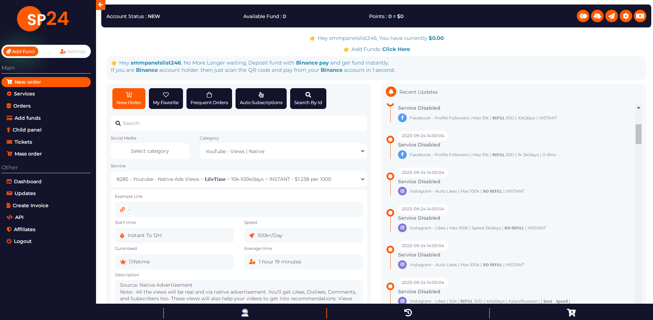Click inside the Search input field
The width and height of the screenshot is (653, 320).
click(x=239, y=123)
